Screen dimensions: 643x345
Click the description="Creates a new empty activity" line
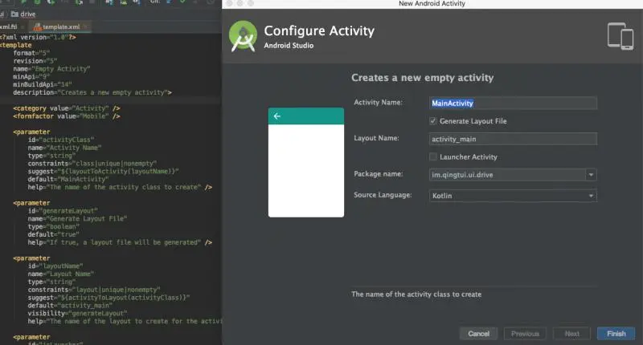click(x=92, y=92)
